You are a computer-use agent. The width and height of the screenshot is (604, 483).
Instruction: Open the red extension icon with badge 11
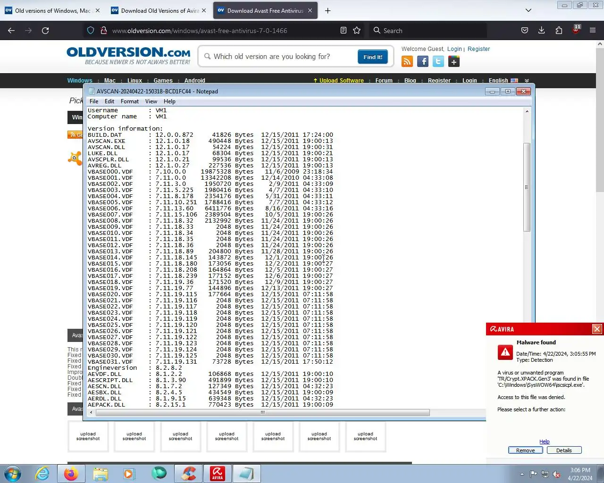(576, 29)
